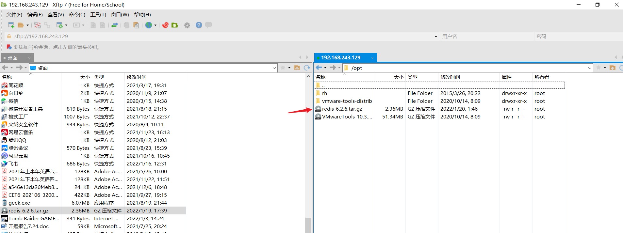Expand the globe icon dropdown arrow
This screenshot has width=623, height=233.
click(156, 25)
